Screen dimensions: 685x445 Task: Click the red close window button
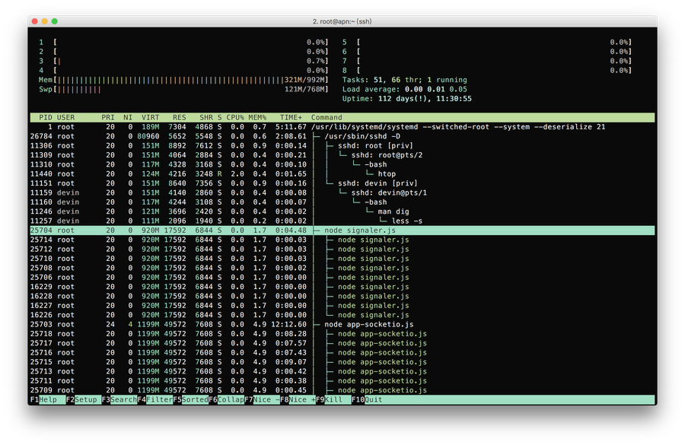pos(35,21)
